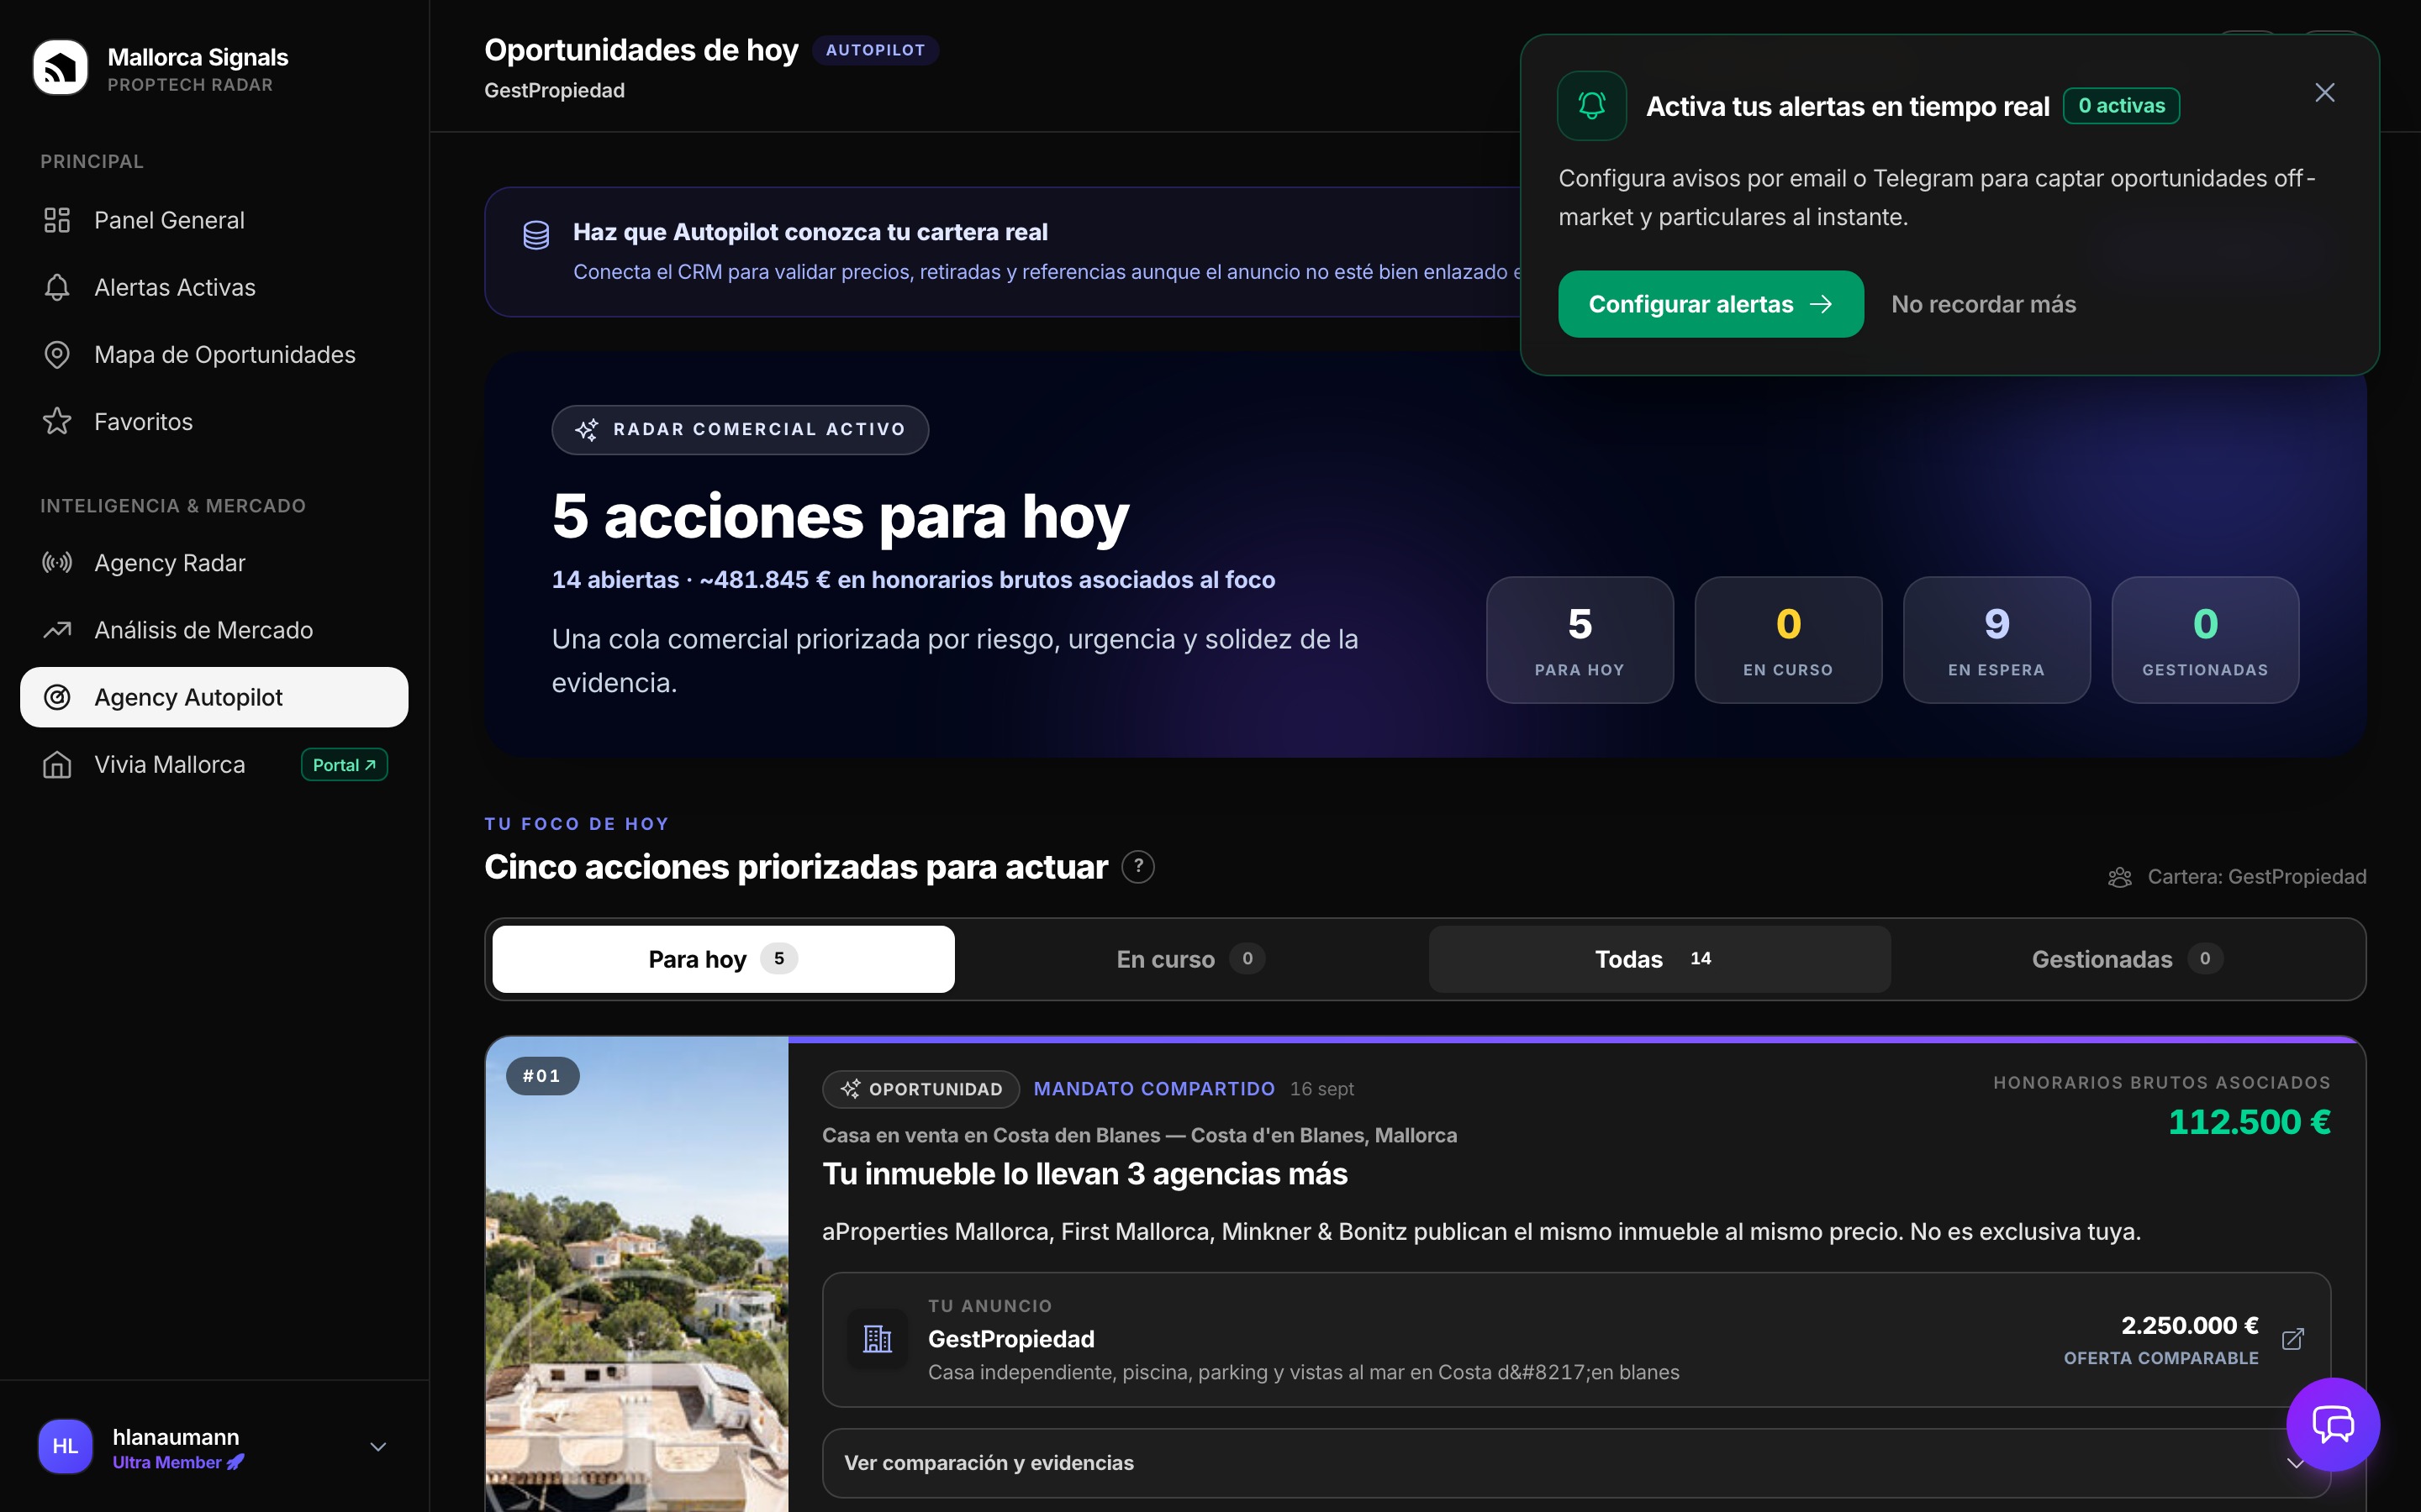Open the chat support bubble
Screen dimensions: 2421x1512
[2333, 1424]
